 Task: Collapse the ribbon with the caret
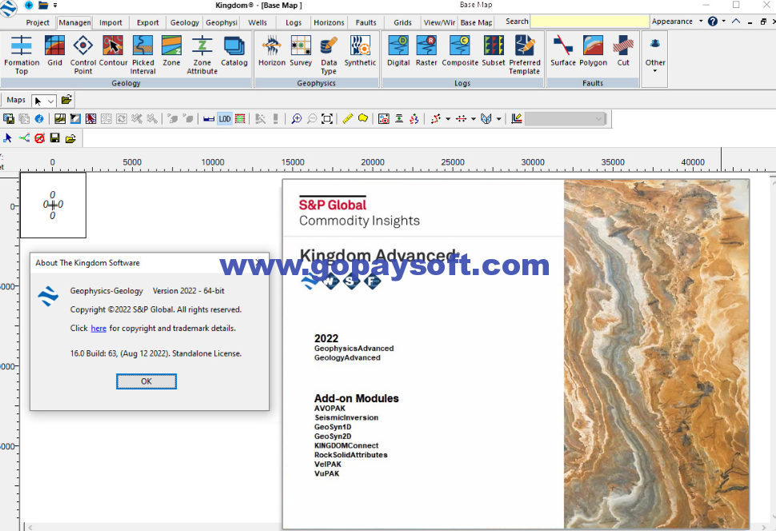(x=736, y=22)
